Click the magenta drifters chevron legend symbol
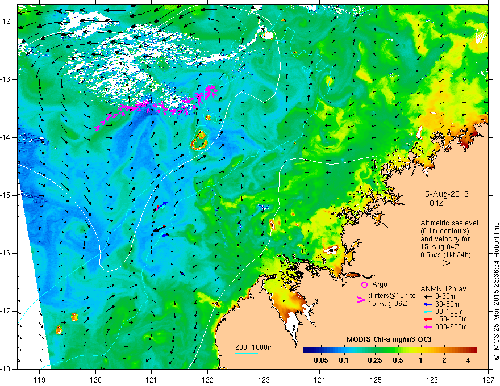 (360, 300)
